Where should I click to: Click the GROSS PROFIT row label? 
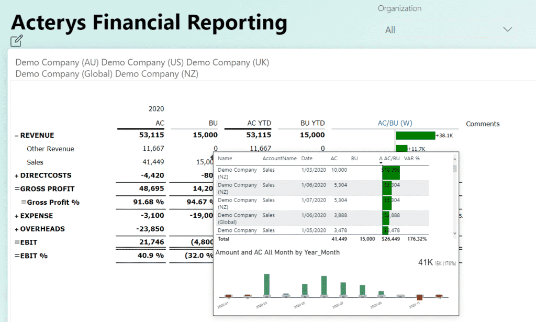[x=47, y=188]
